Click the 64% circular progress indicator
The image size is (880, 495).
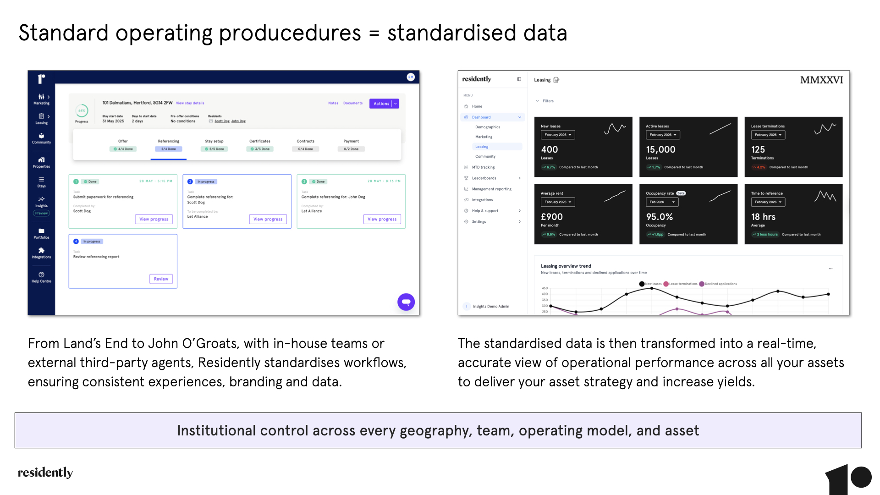click(82, 111)
